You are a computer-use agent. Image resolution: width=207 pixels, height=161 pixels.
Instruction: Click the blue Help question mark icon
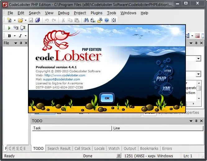click(107, 20)
